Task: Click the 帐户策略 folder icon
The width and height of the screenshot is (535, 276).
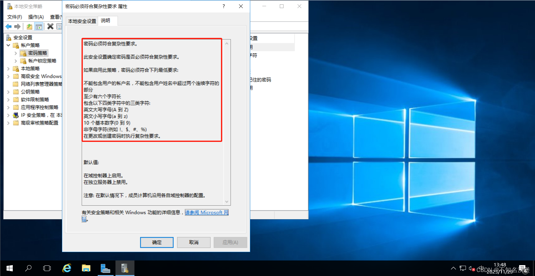Action: coord(16,45)
